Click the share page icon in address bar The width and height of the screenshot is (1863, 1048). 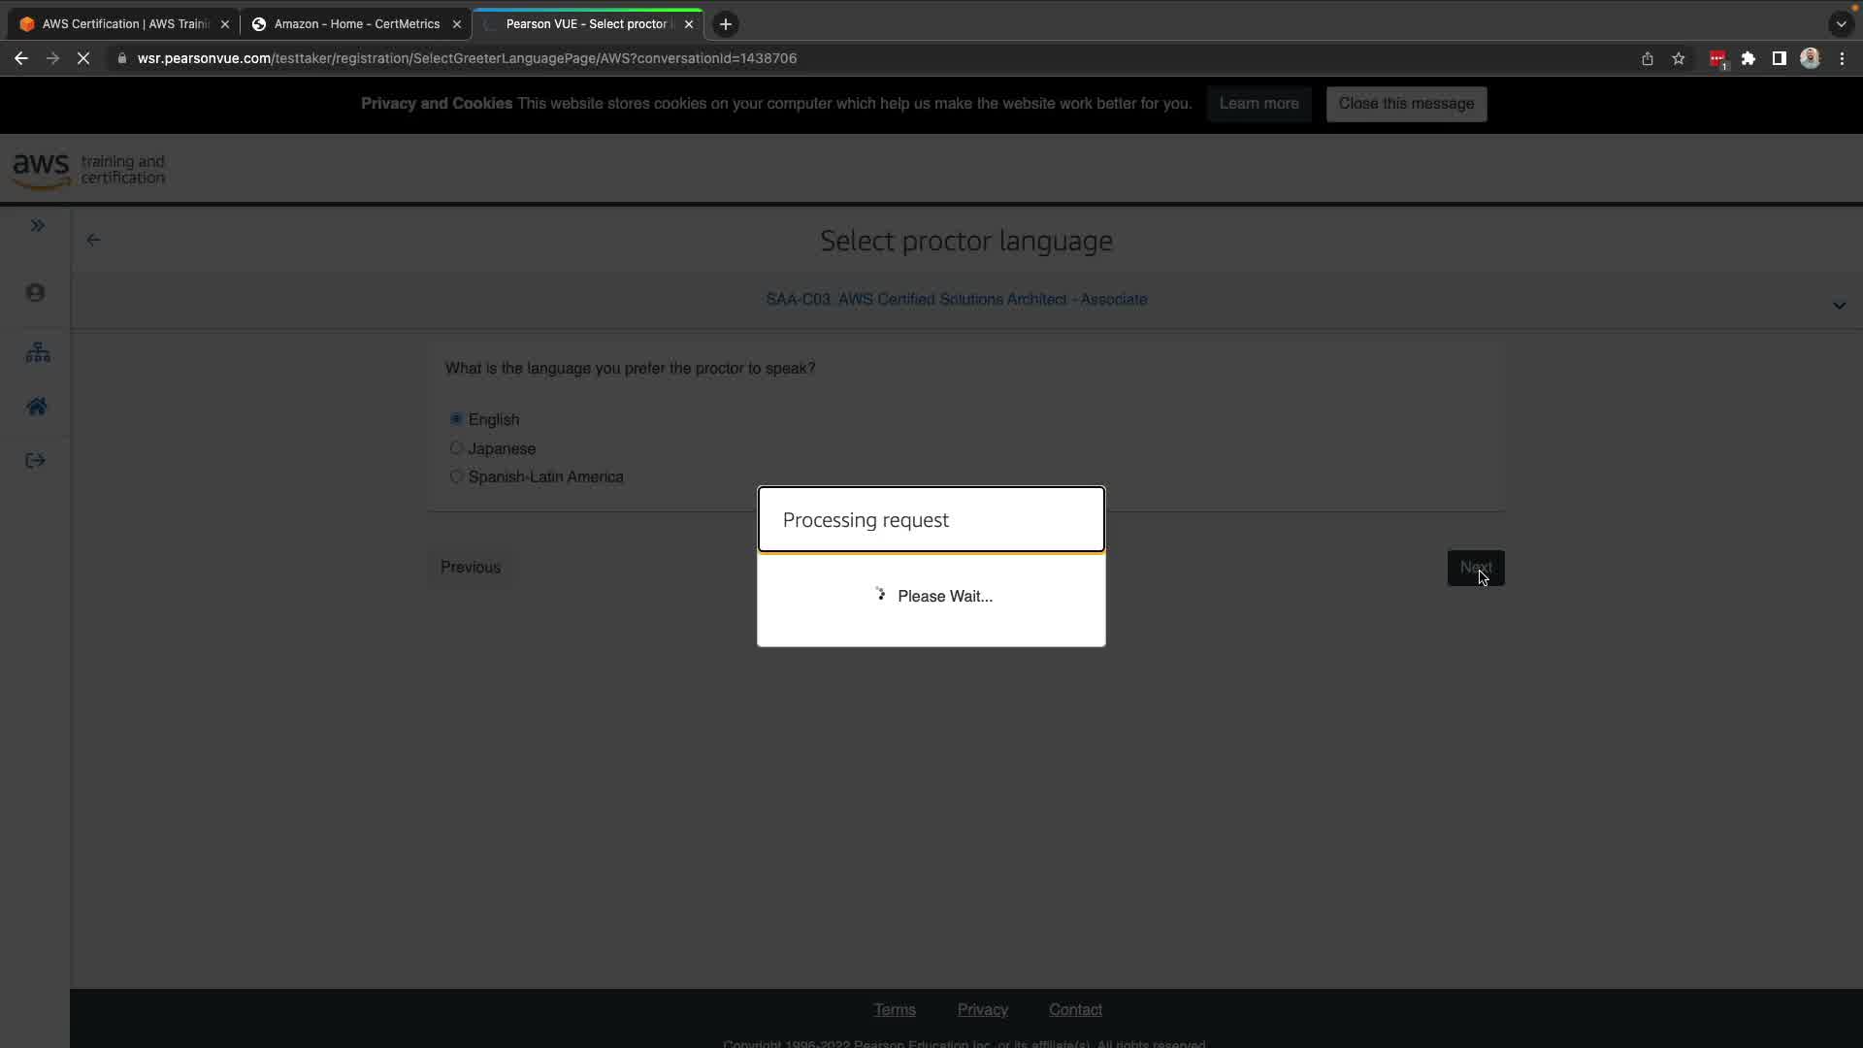pyautogui.click(x=1648, y=58)
